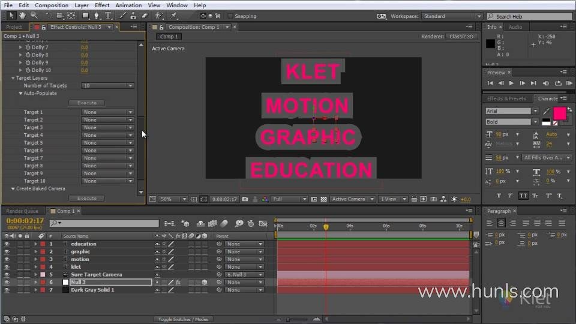
Task: Open the Workspace Standard dropdown
Action: coord(452,16)
